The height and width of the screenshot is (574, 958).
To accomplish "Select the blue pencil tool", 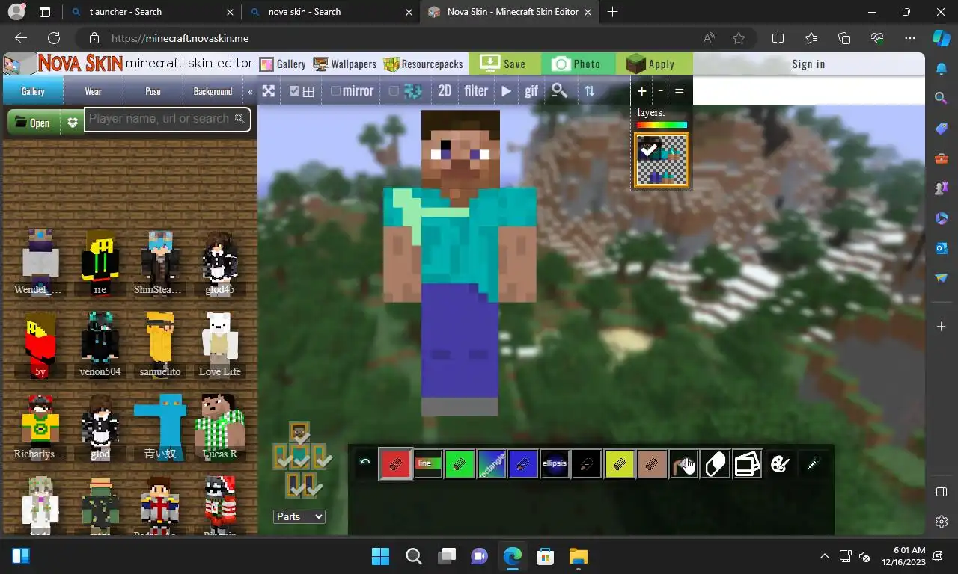I will coord(523,464).
